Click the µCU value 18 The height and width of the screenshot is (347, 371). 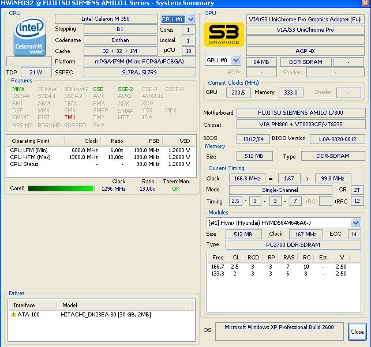[x=188, y=51]
